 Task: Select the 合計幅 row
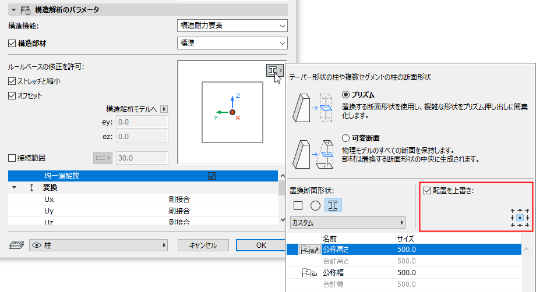coord(404,284)
